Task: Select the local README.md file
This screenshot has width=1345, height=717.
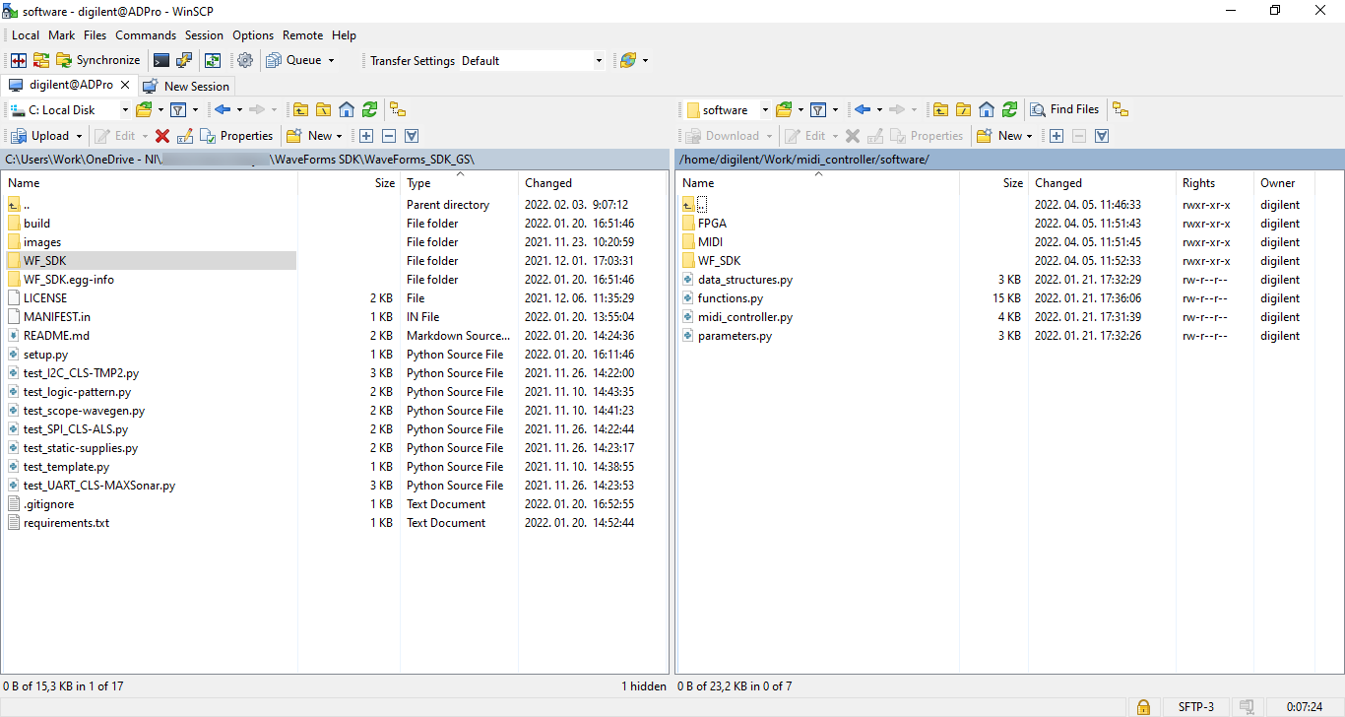Action: click(56, 336)
